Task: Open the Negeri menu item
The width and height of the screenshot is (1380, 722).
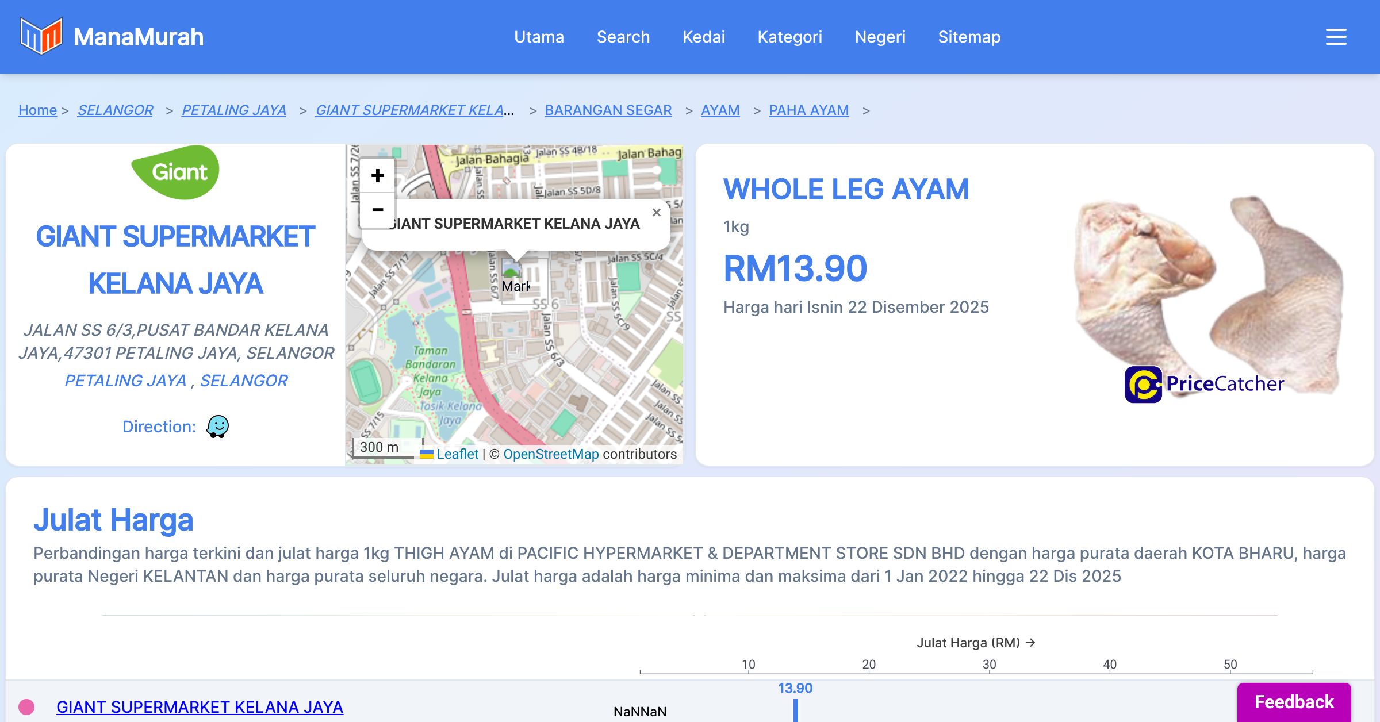Action: [x=880, y=37]
